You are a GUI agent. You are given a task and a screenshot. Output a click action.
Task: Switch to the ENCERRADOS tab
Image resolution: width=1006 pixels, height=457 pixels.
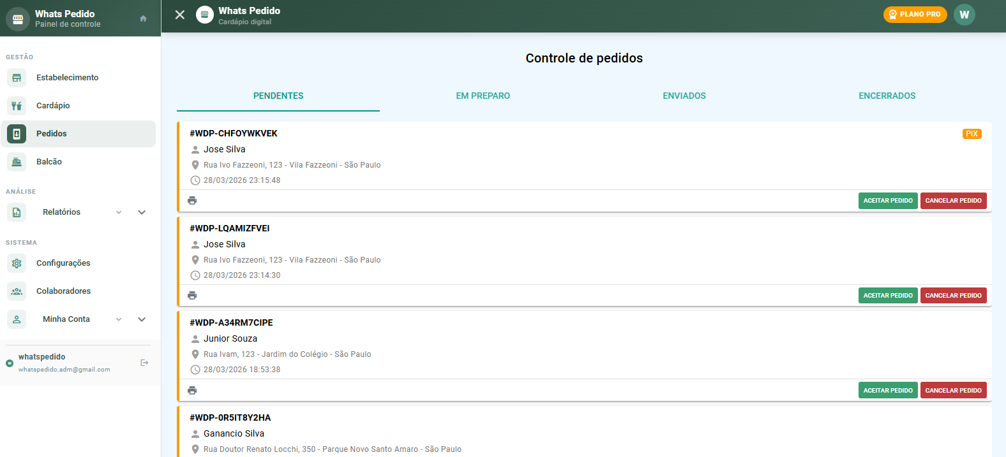click(x=887, y=96)
